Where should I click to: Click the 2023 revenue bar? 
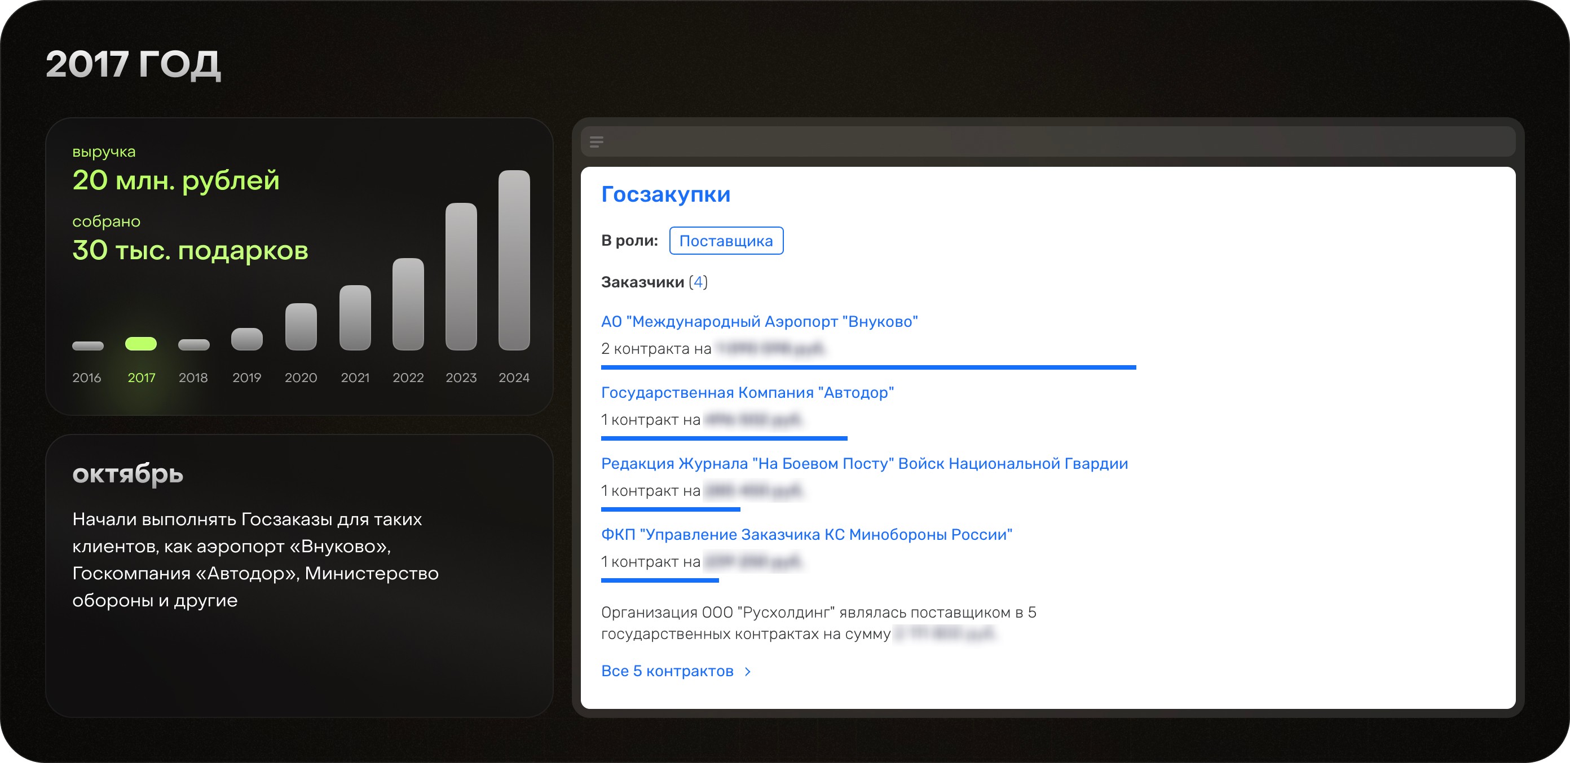click(x=461, y=277)
